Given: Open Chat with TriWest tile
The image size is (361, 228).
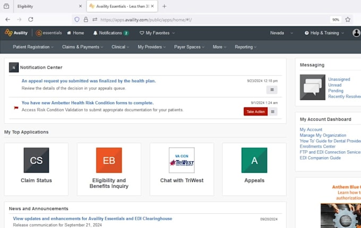Looking at the screenshot, I should pyautogui.click(x=182, y=169).
